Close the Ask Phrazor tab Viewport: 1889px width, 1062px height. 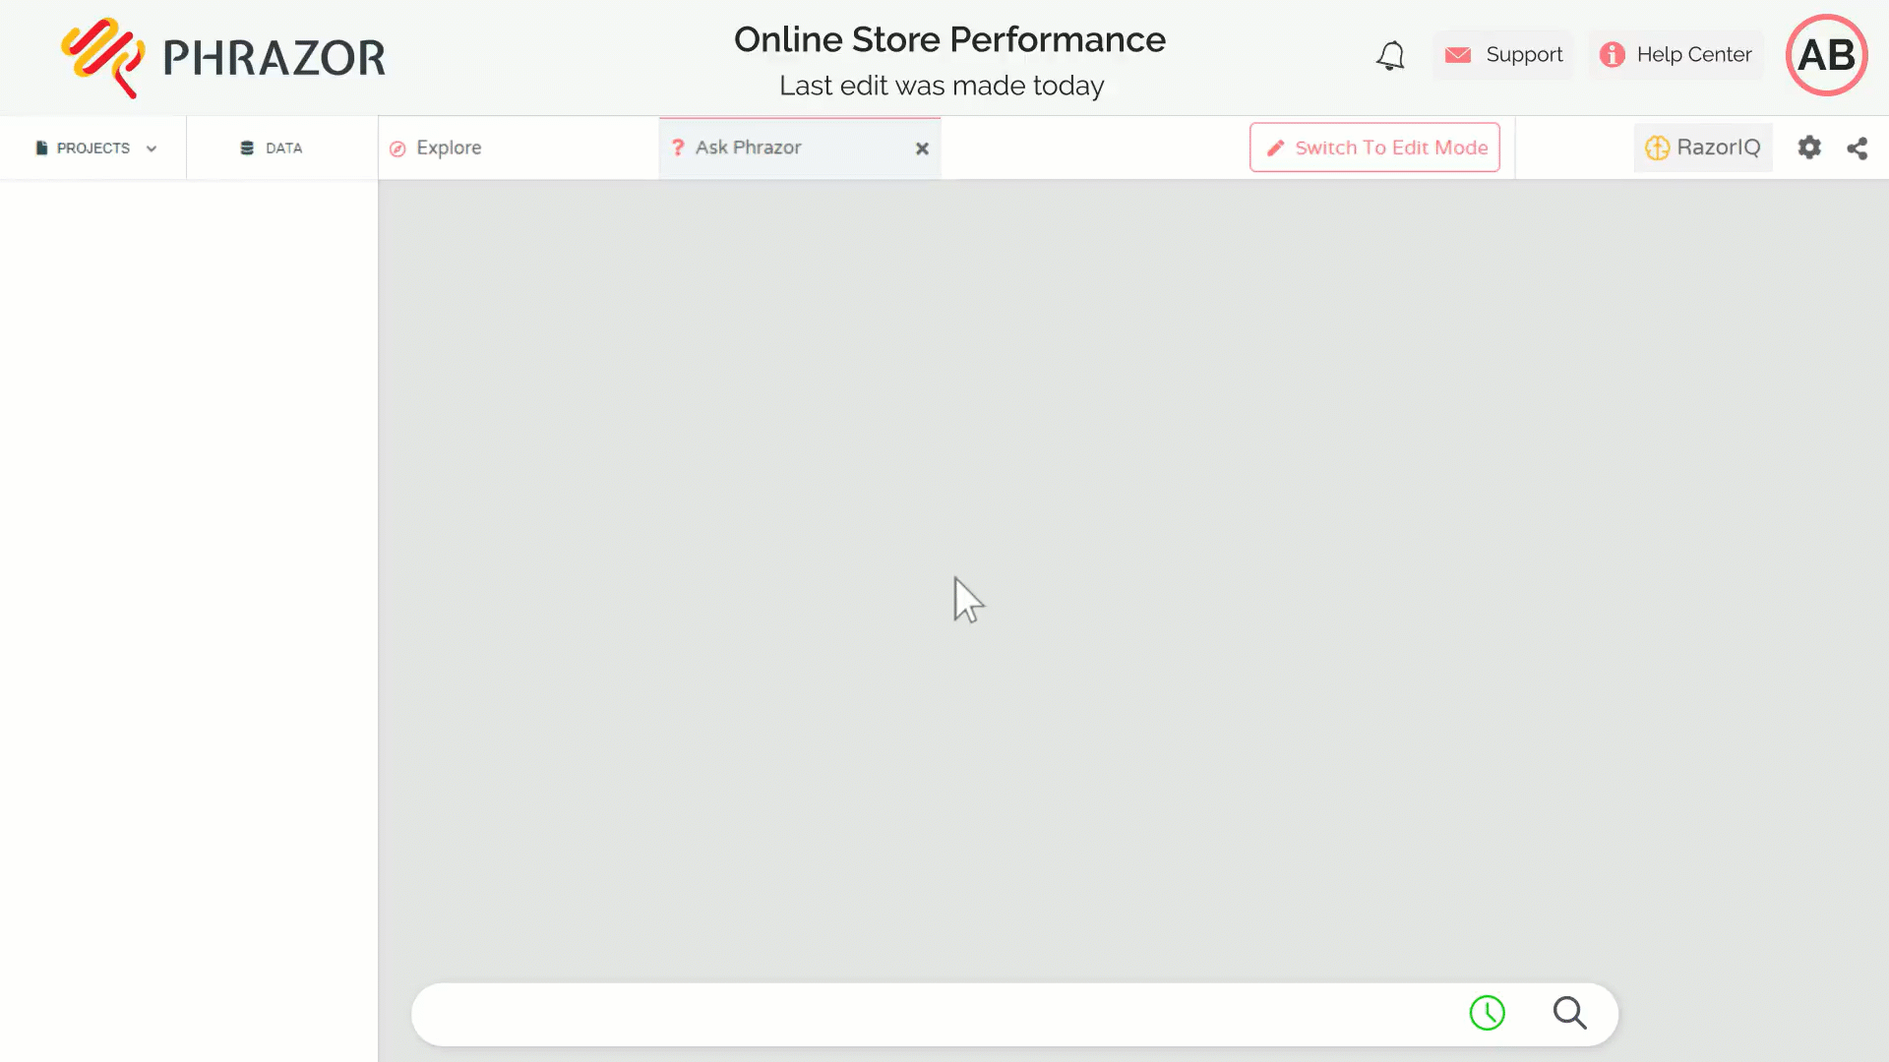point(922,148)
